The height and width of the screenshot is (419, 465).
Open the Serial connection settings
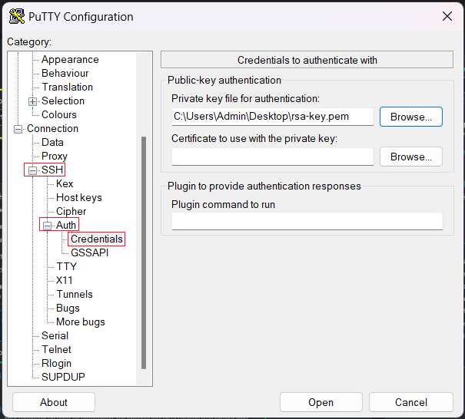pos(55,336)
